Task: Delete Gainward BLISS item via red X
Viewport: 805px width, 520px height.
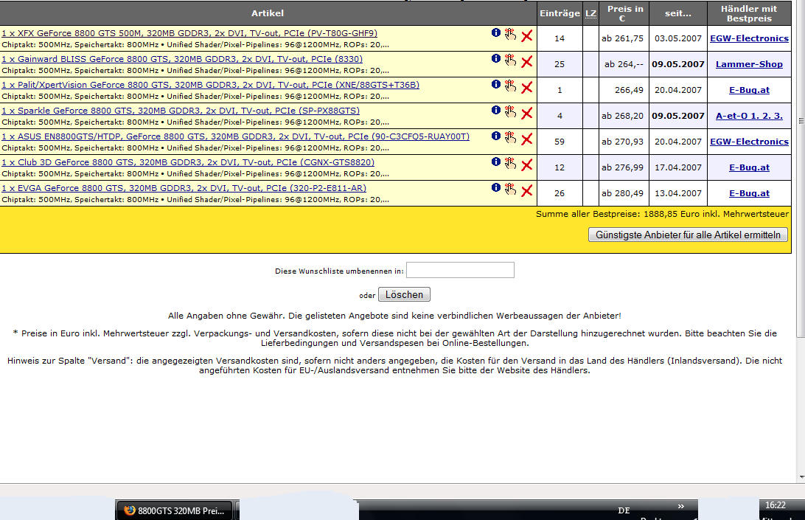Action: point(527,62)
